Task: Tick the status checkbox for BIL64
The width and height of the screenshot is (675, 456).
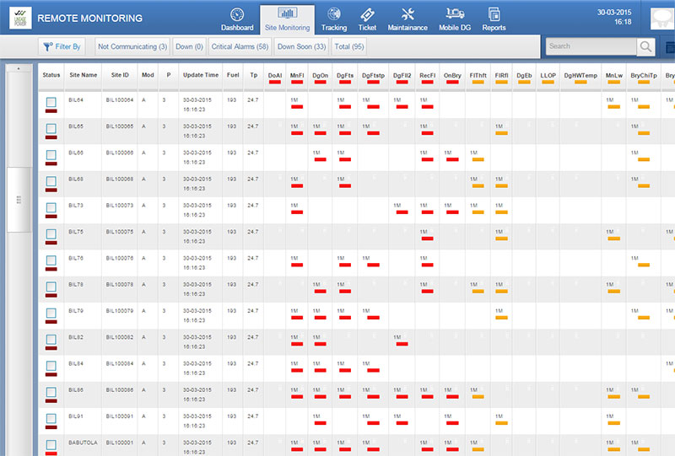Action: pos(51,103)
